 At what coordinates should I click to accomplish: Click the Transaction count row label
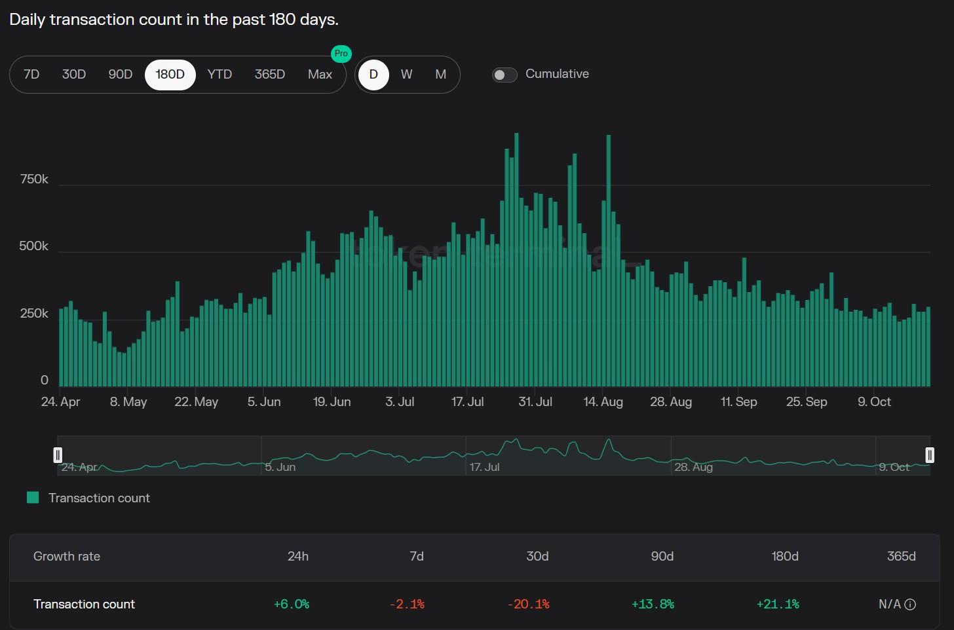84,604
